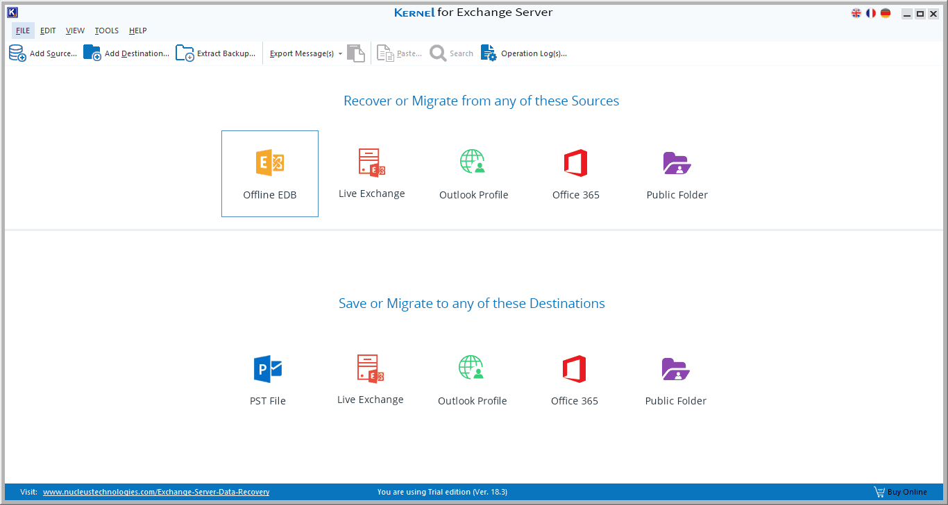
Task: Open Extract Backup tool
Action: (216, 53)
